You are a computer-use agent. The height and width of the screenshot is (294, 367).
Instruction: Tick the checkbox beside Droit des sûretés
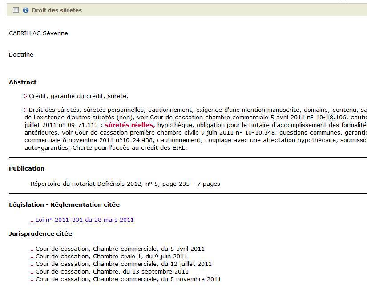click(16, 10)
